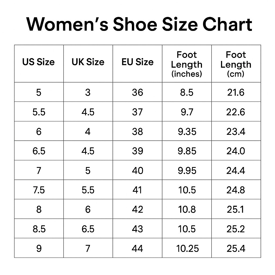
Task: Click the 10.25 inches cell
Action: pyautogui.click(x=187, y=249)
